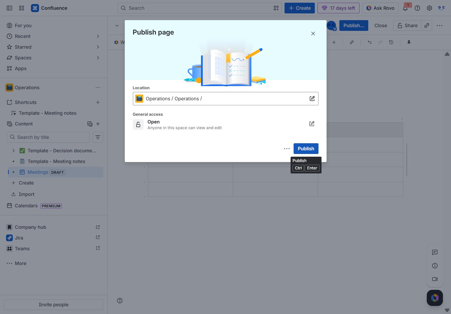451x314 pixels.
Task: Click the chevron dropdown left of editor header
Action: point(117,25)
